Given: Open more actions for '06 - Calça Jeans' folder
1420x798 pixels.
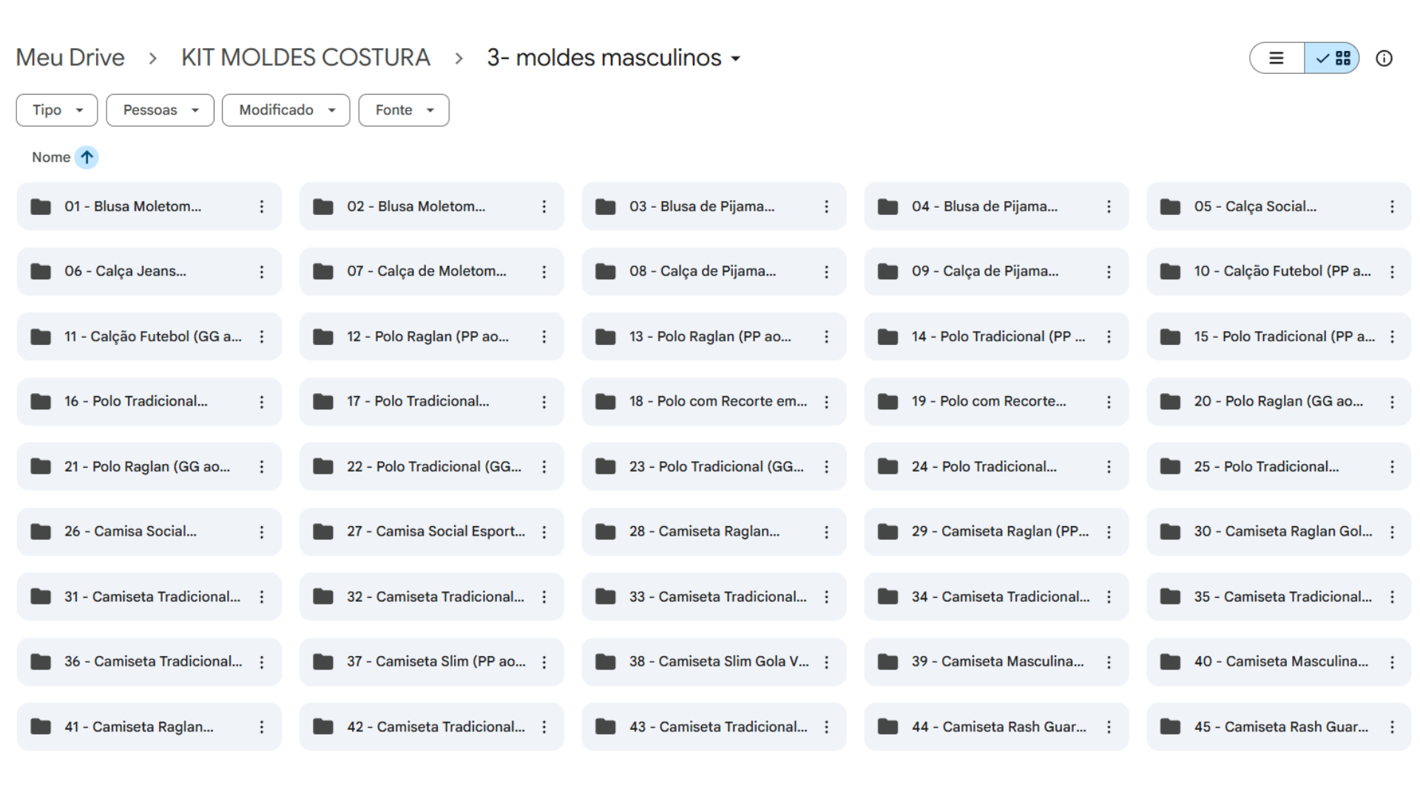Looking at the screenshot, I should [261, 272].
